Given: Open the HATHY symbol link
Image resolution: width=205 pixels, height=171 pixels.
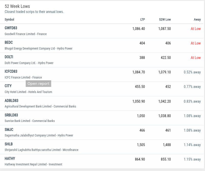Looking at the screenshot, I should point(10,159).
